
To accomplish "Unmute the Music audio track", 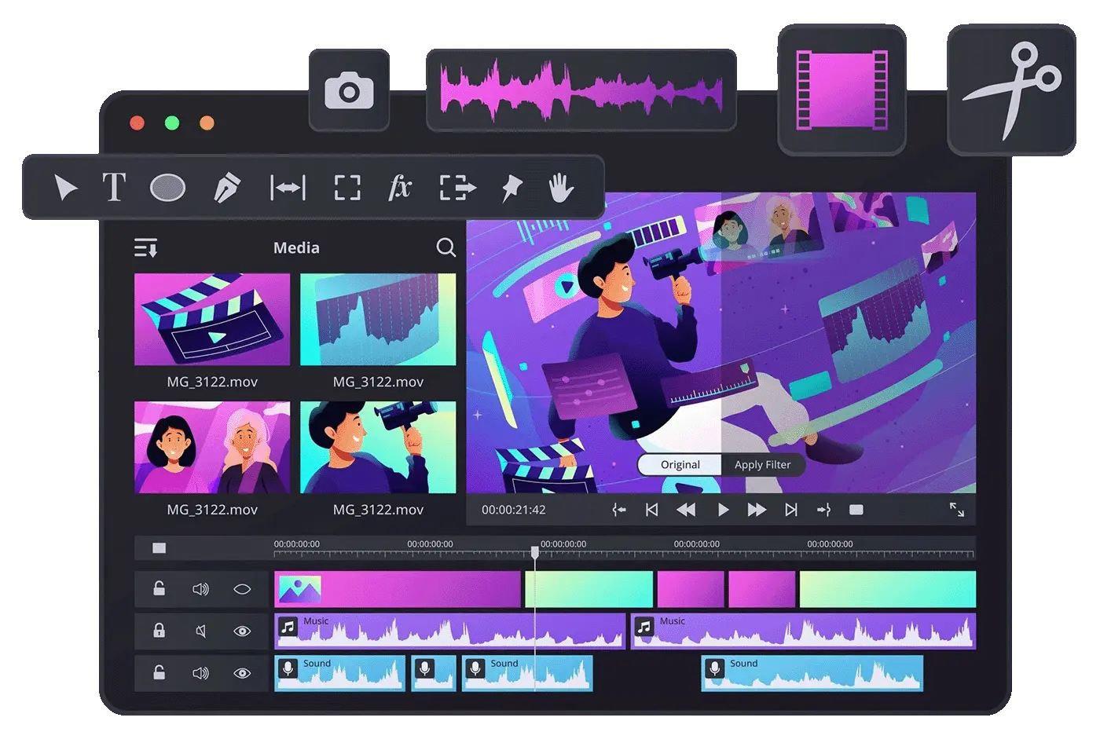I will click(200, 631).
